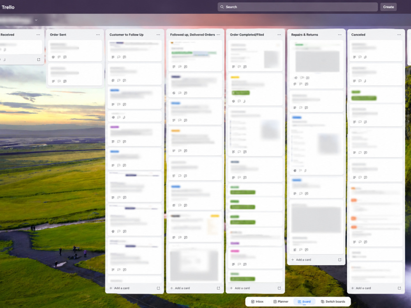The width and height of the screenshot is (411, 308).
Task: Edit the Customer to Follow Up list title
Action: point(126,35)
